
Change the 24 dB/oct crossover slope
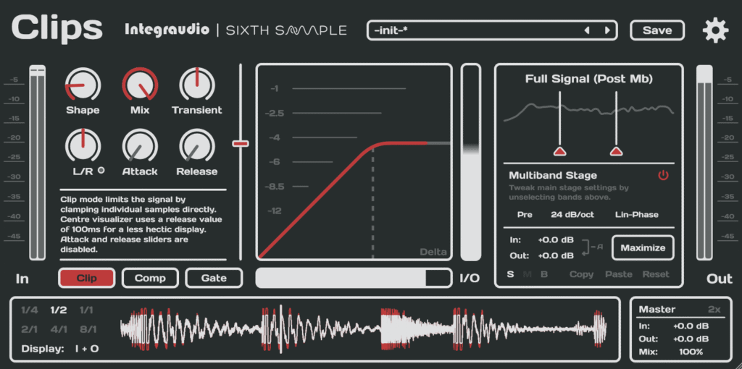[x=572, y=214]
